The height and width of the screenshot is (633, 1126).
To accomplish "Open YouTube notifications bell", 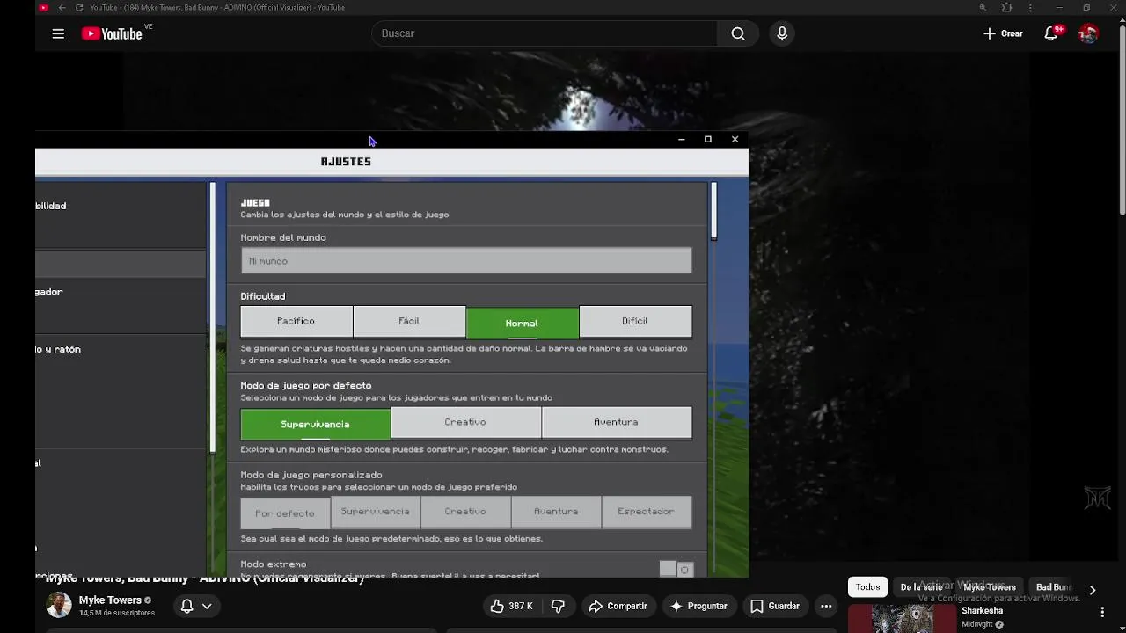I will (x=1051, y=33).
